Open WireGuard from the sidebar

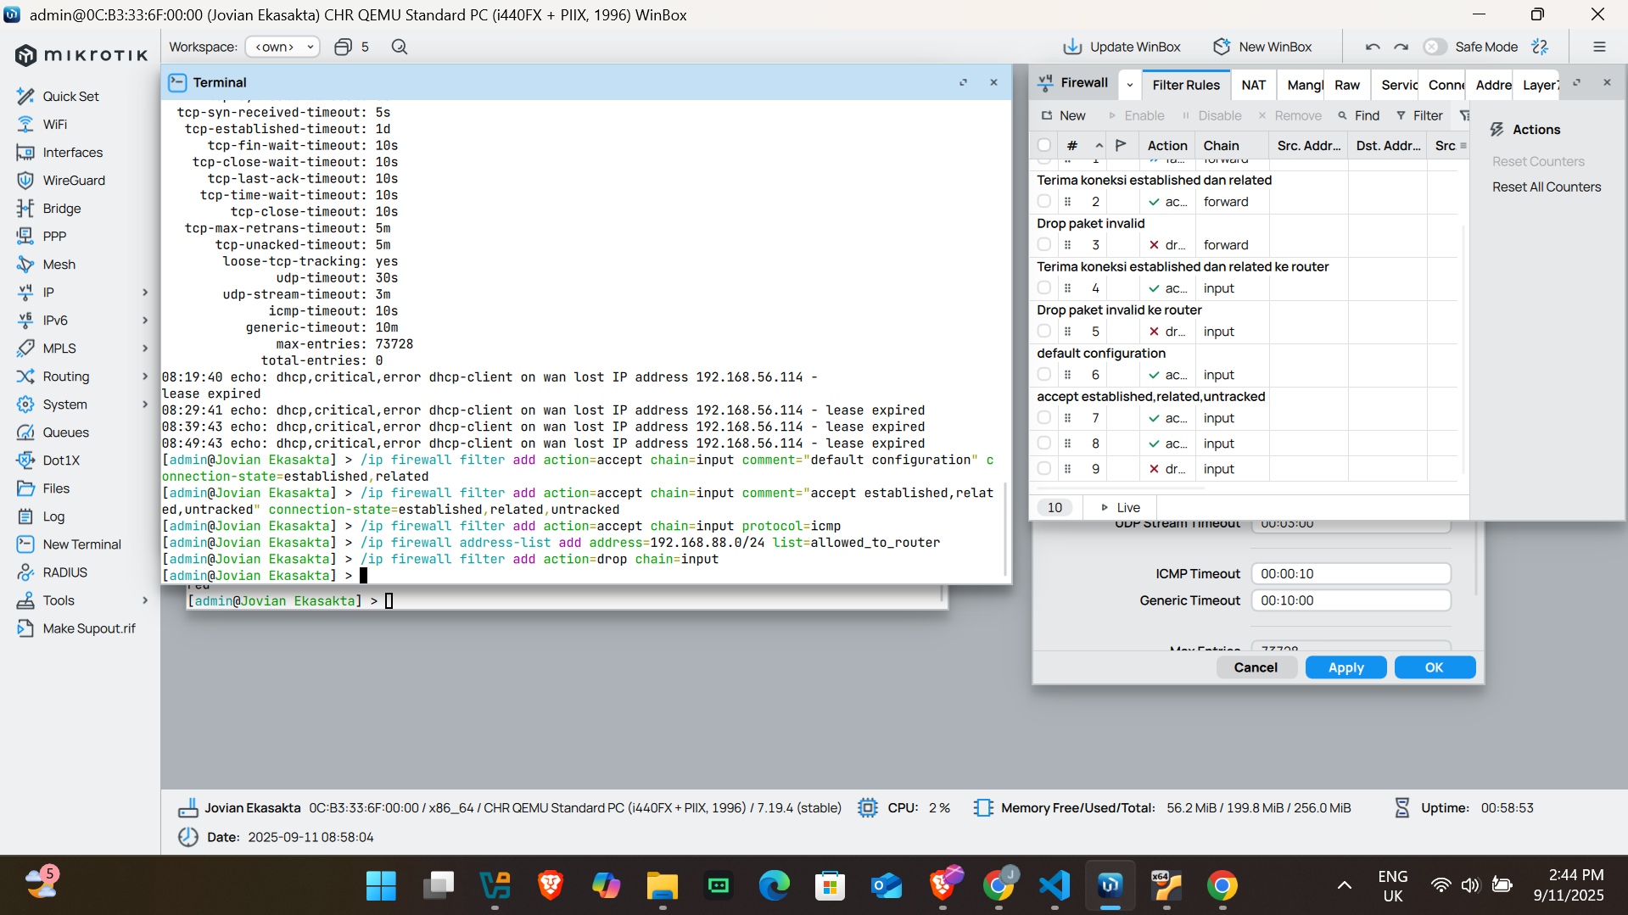74,181
